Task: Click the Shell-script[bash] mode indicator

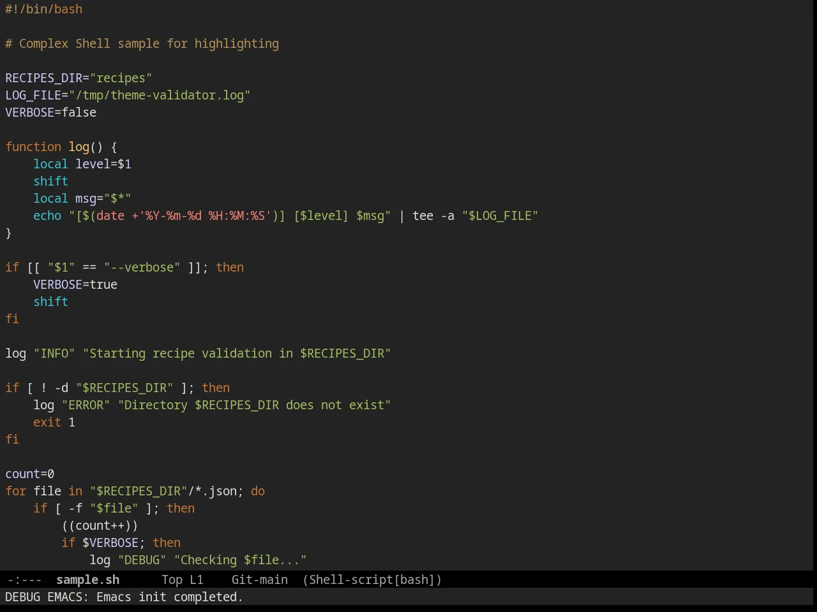Action: tap(372, 579)
